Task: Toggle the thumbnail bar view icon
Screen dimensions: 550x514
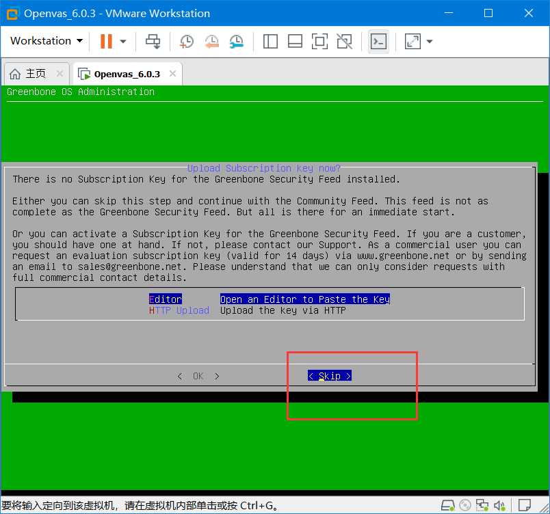Action: pos(295,41)
